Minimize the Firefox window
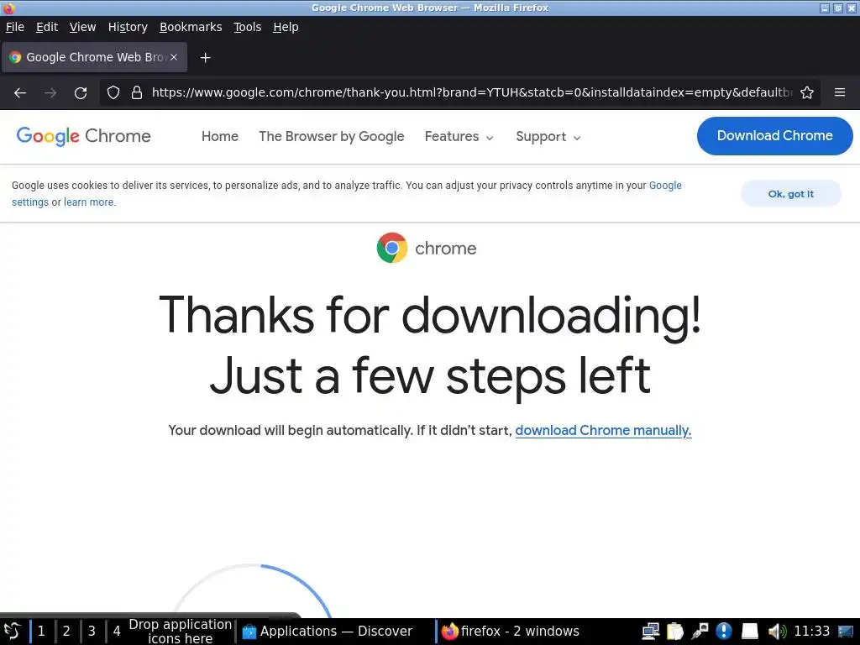Screen dimensions: 860x645 coord(825,8)
